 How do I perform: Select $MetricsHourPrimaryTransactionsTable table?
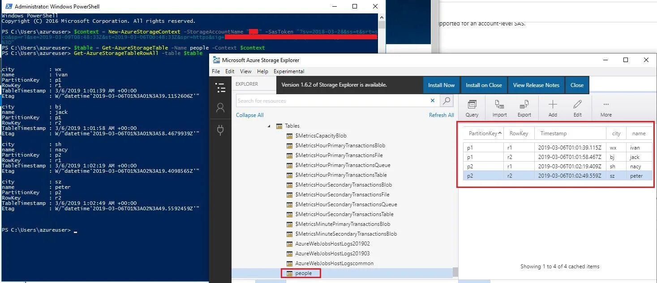pos(341,175)
